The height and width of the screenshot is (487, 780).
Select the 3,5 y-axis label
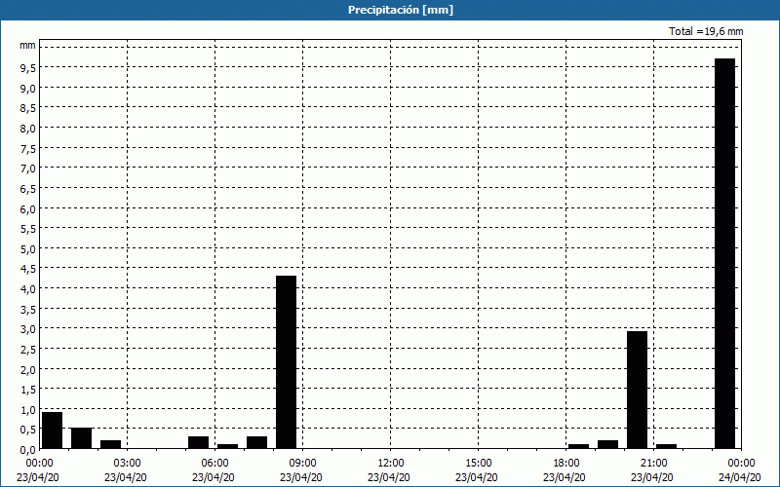click(28, 310)
